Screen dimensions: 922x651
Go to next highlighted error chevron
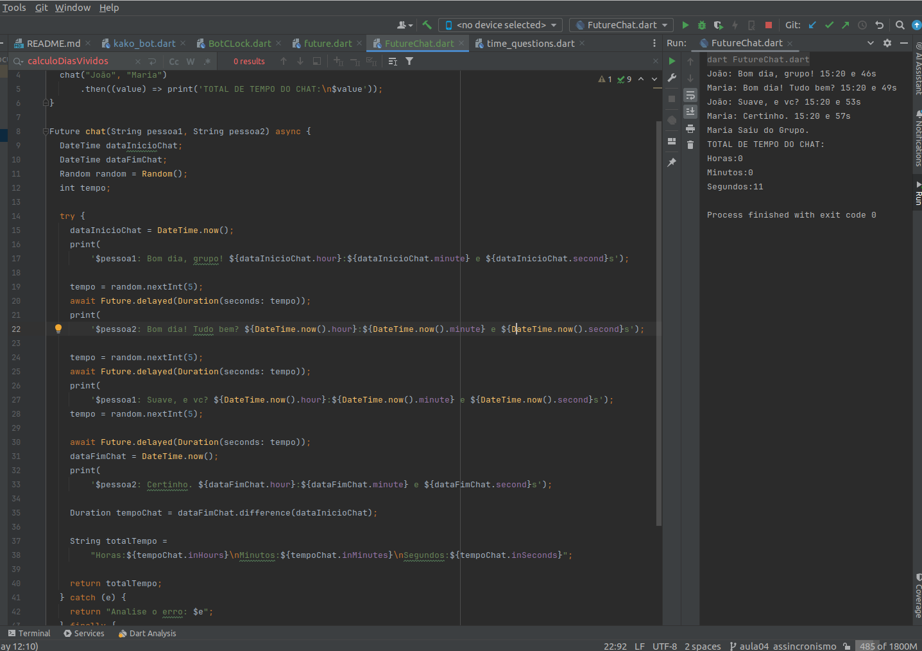point(654,79)
